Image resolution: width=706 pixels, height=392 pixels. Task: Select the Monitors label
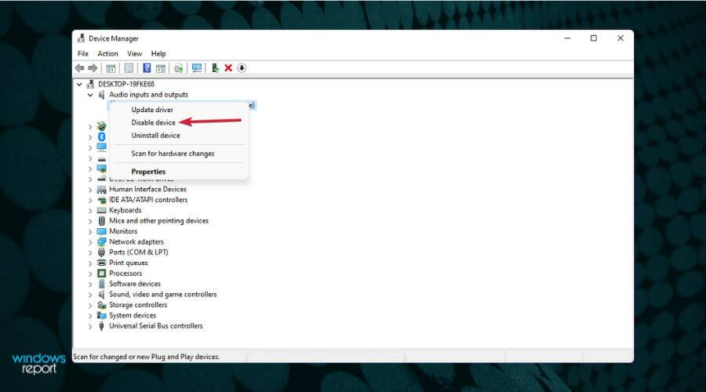123,231
